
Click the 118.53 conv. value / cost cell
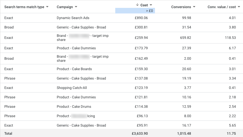230,38
